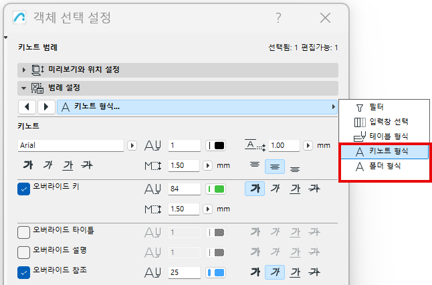432x285 pixels.
Task: Click the small collapse arrow under title bar
Action: pos(5,37)
